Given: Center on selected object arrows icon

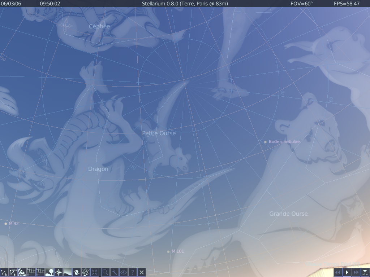Looking at the screenshot, I should 94,273.
